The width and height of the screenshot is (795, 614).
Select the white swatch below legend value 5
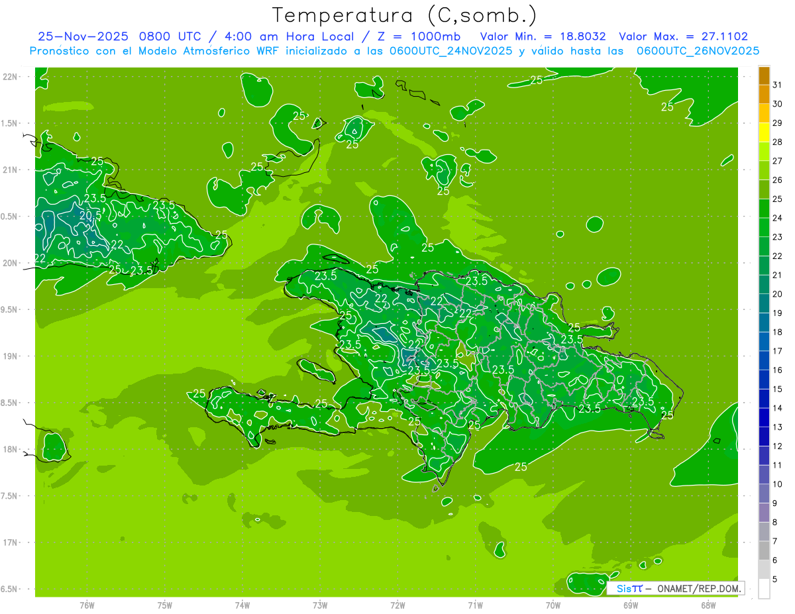click(764, 589)
